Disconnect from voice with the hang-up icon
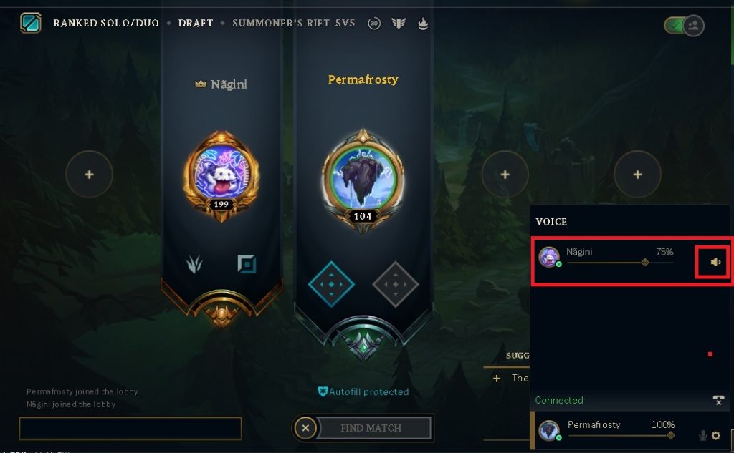The height and width of the screenshot is (453, 734). [x=718, y=400]
